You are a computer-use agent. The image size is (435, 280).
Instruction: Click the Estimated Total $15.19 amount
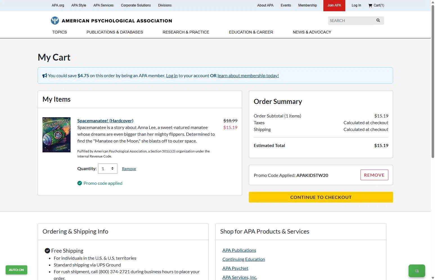click(x=381, y=145)
